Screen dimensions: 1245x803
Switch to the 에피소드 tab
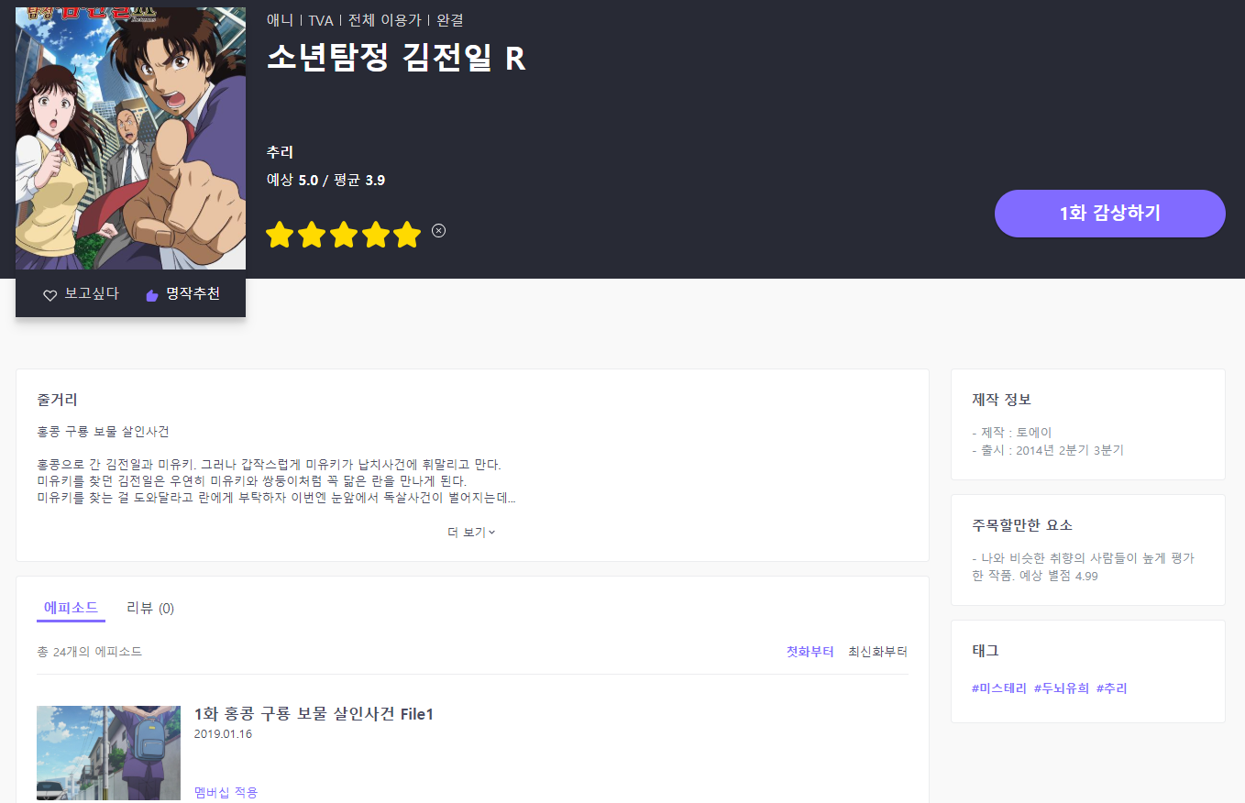[x=71, y=608]
